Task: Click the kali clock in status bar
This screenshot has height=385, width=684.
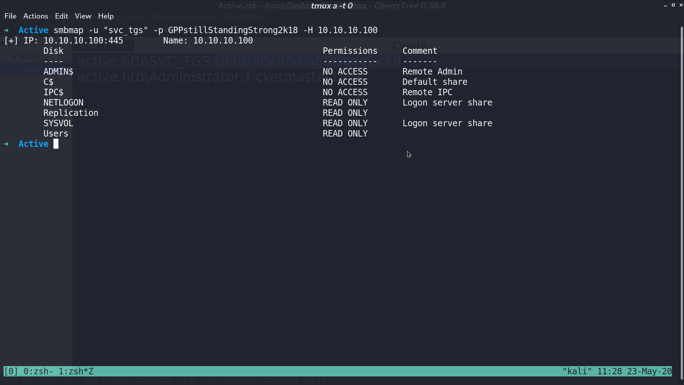Action: (617, 371)
